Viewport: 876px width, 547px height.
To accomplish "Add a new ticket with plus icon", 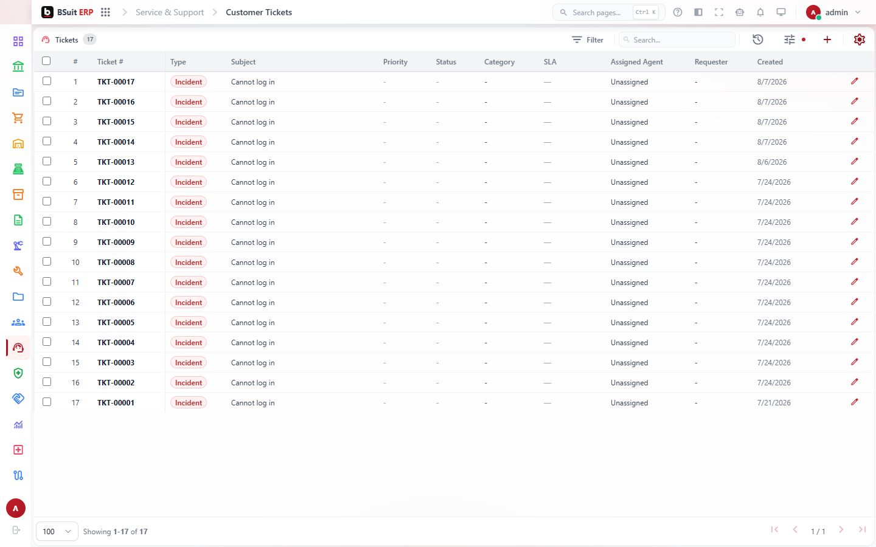I will click(x=827, y=40).
